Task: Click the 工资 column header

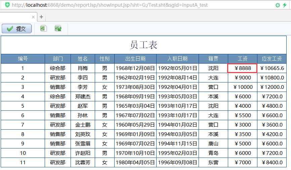Action: point(243,59)
